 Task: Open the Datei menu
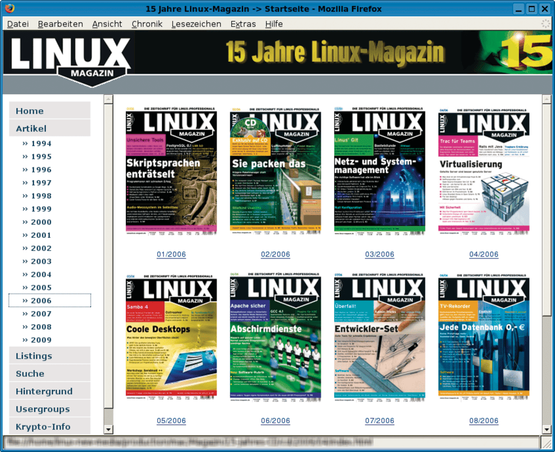pos(18,24)
